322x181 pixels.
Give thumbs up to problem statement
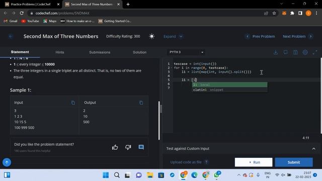(x=115, y=147)
